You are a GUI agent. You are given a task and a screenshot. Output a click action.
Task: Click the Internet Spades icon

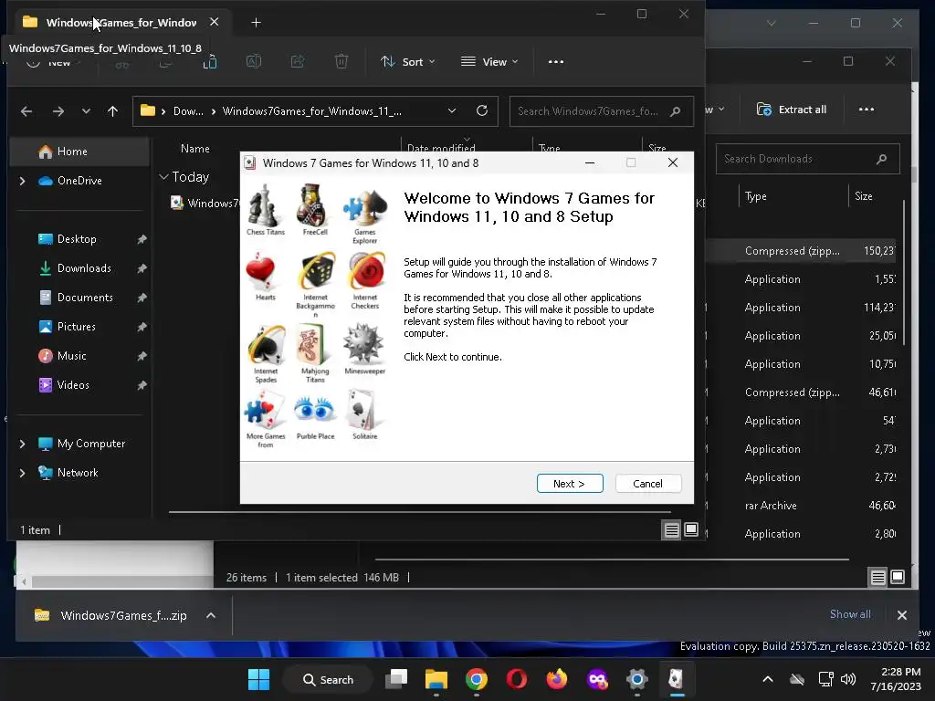point(267,345)
